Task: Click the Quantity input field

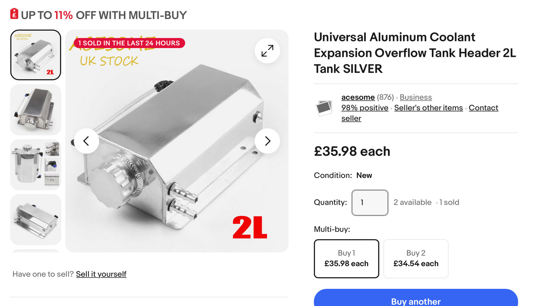Action: pos(370,203)
